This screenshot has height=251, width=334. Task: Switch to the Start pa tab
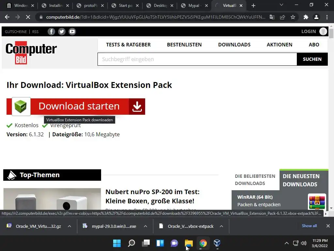pyautogui.click(x=125, y=6)
